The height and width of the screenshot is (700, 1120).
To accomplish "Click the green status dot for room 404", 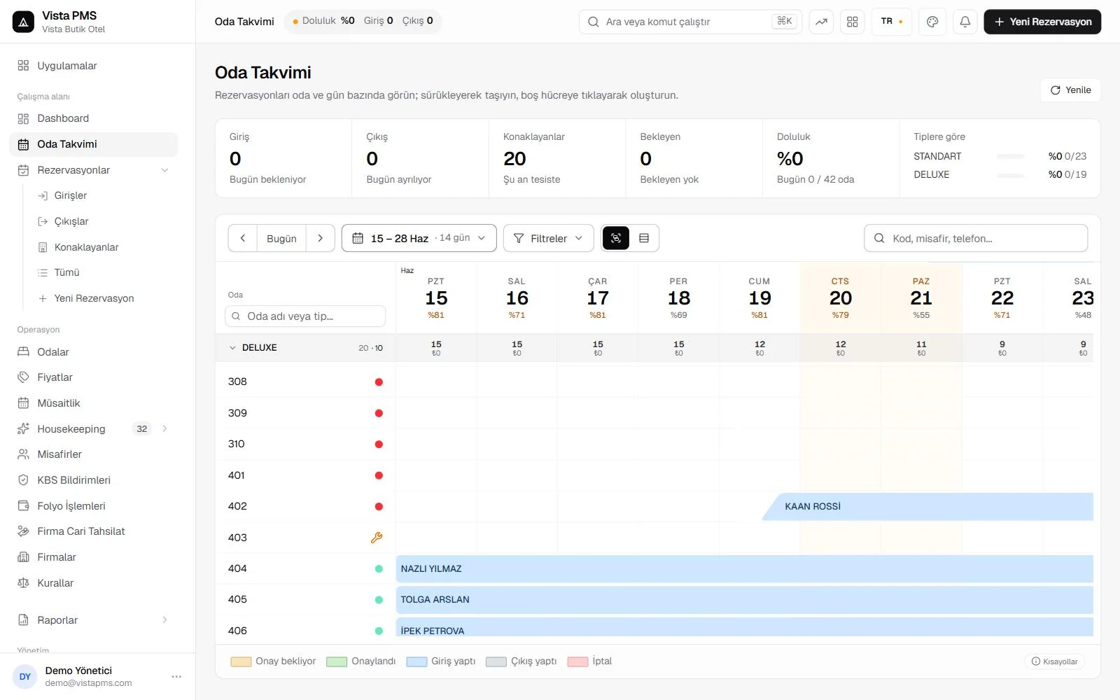I will click(379, 569).
